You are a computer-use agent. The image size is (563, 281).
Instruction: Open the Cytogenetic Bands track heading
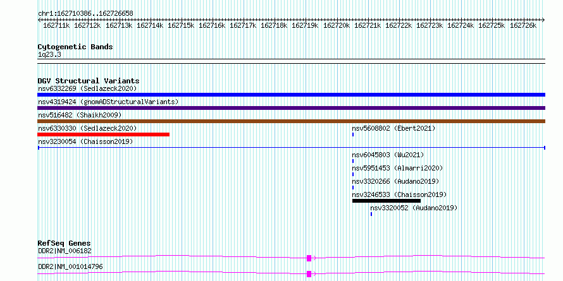[75, 47]
